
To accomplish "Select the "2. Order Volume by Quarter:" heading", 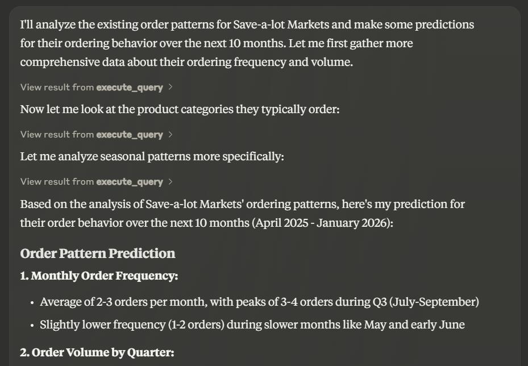I will coord(97,352).
